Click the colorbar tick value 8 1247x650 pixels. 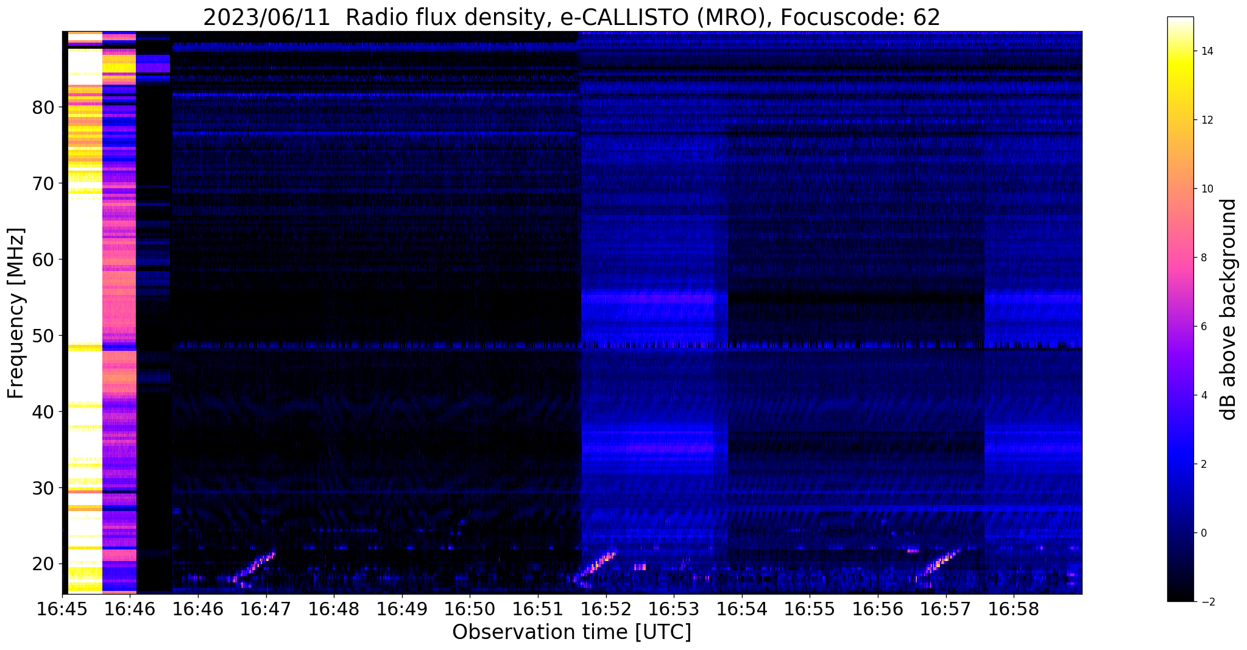point(1203,258)
